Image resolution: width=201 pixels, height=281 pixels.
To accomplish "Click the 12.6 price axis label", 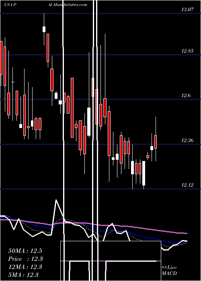I will [x=186, y=96].
